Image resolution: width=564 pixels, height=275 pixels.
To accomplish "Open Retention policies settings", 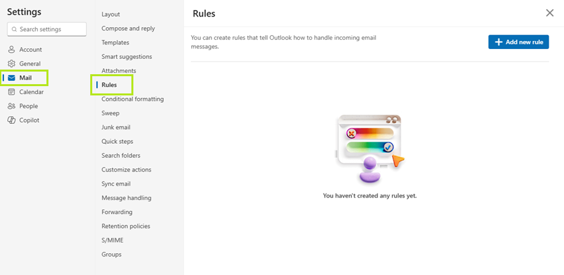I will tap(126, 226).
